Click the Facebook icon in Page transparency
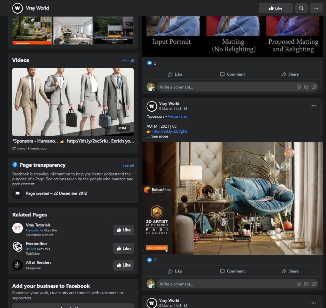The height and width of the screenshot is (308, 326). coord(15,165)
